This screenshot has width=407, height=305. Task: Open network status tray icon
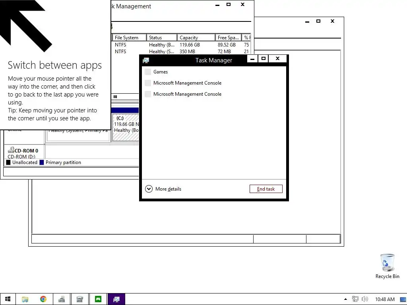coord(355,299)
